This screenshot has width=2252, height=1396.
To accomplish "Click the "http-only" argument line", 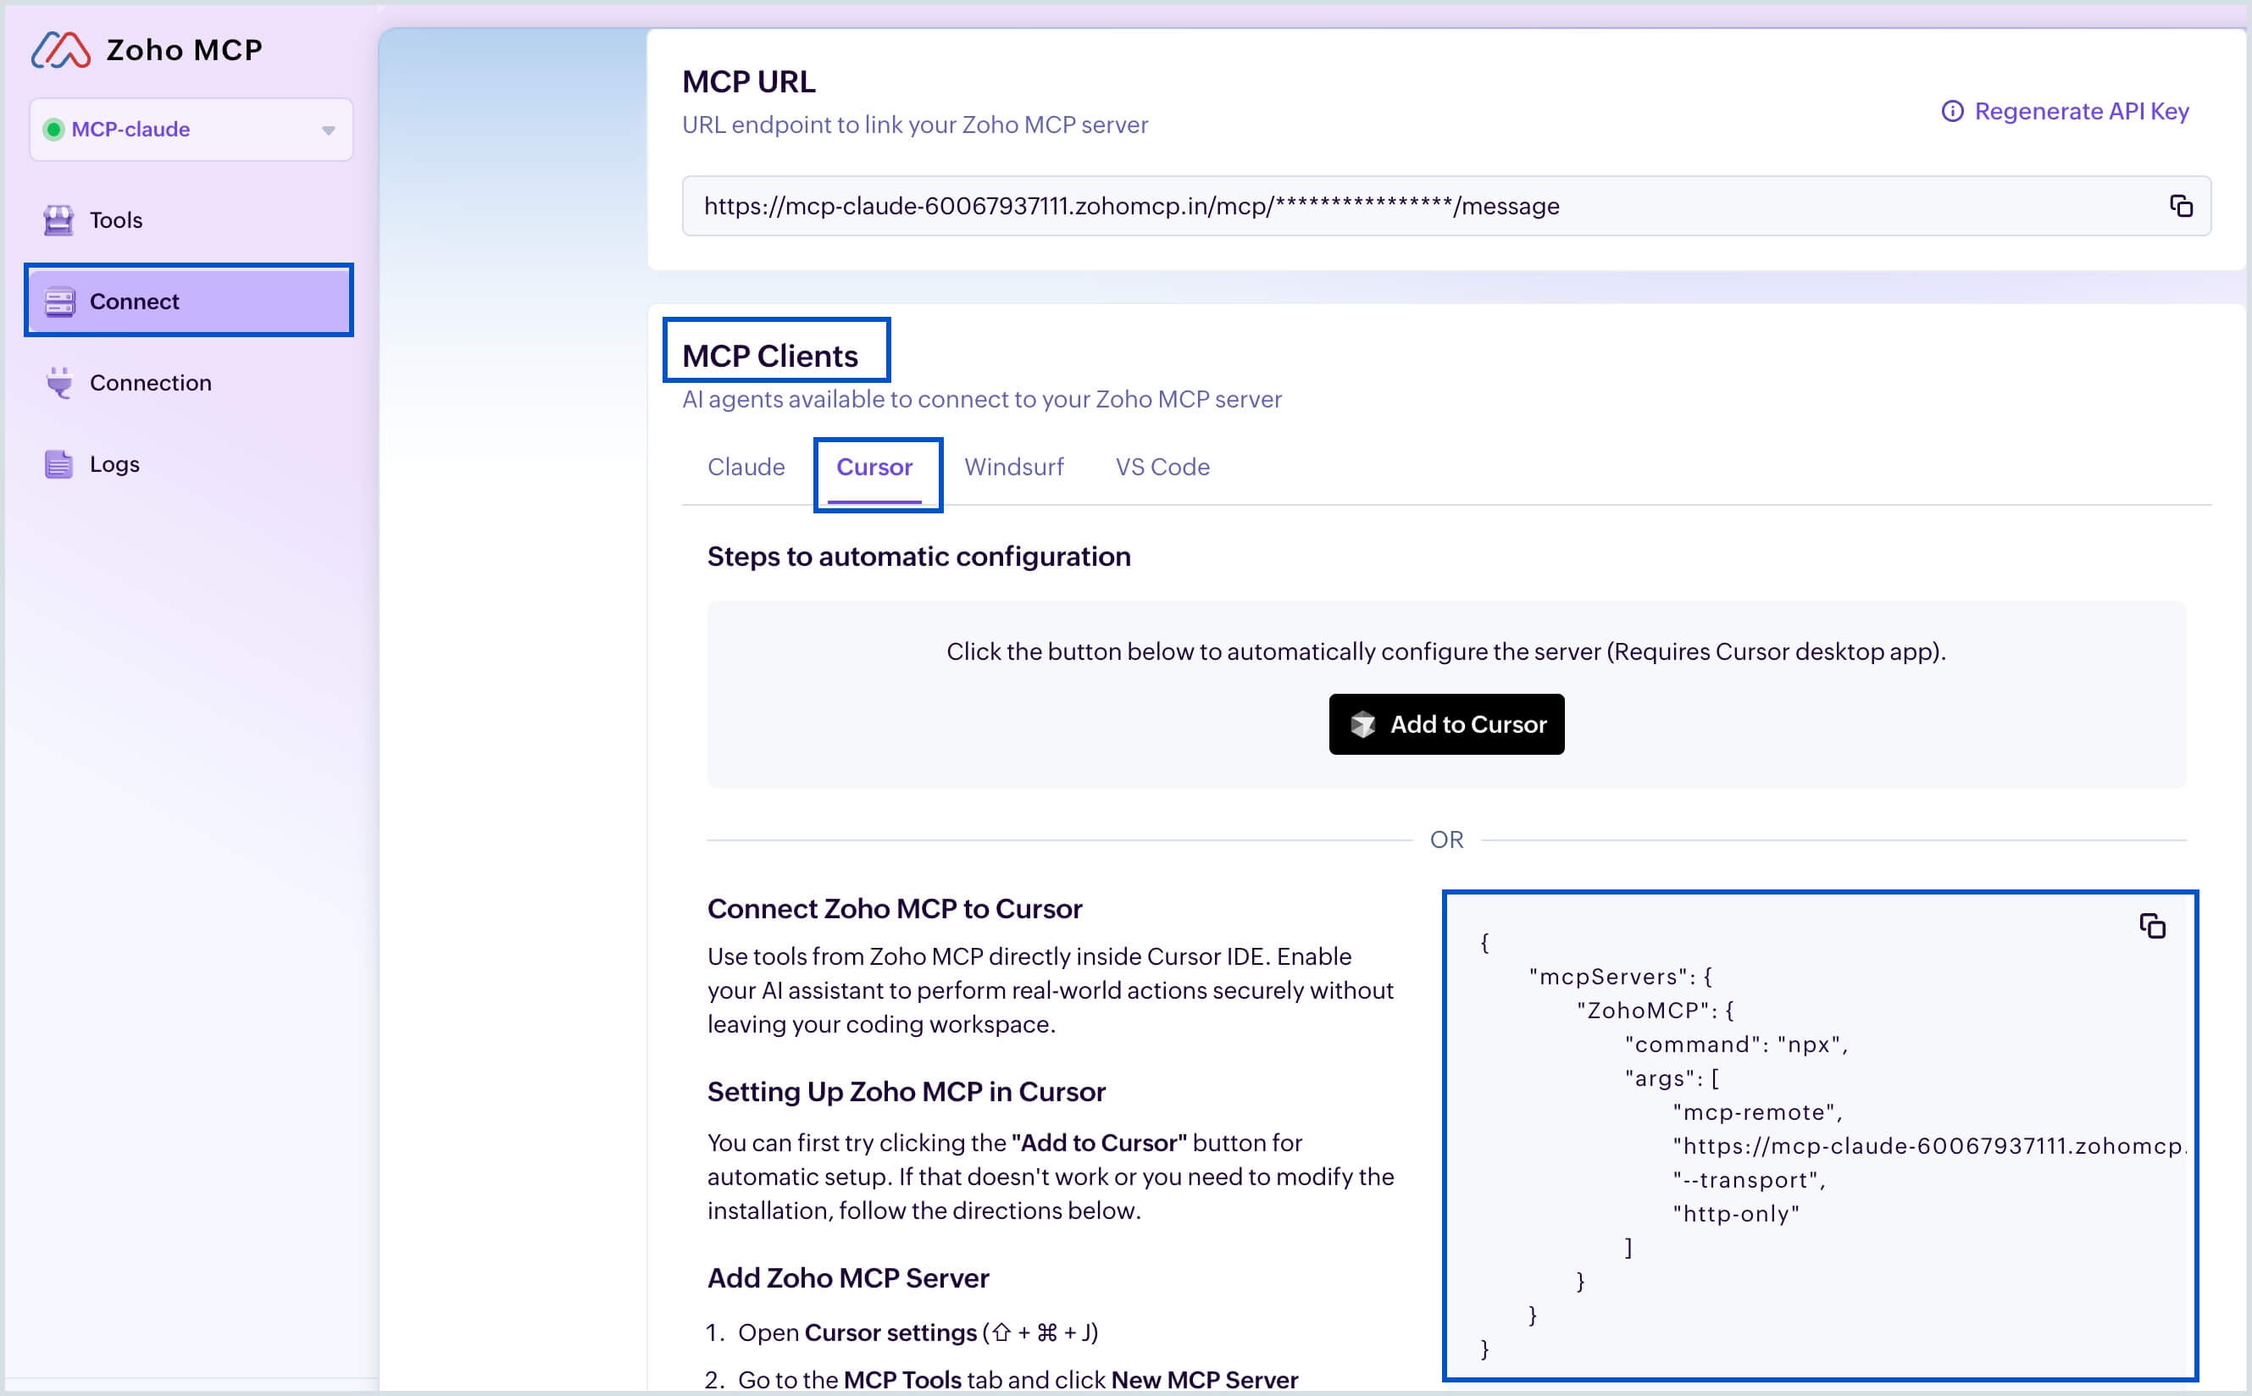I will point(1736,1213).
